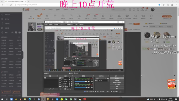Open the 帮助(H) menu in OBS
This screenshot has width=179, height=101.
click(81, 24)
